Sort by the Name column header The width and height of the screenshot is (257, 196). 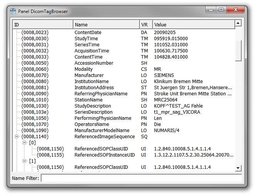(x=106, y=25)
